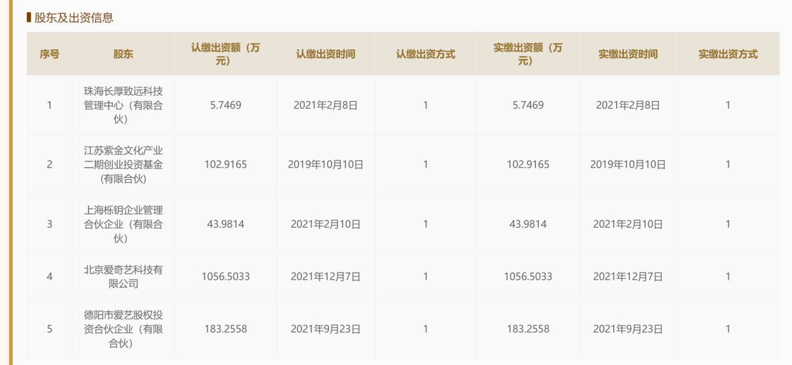This screenshot has height=365, width=792.
Task: Select shareholder 珠海长厚致远科技管理中心（有限合伙）
Action: 123,105
